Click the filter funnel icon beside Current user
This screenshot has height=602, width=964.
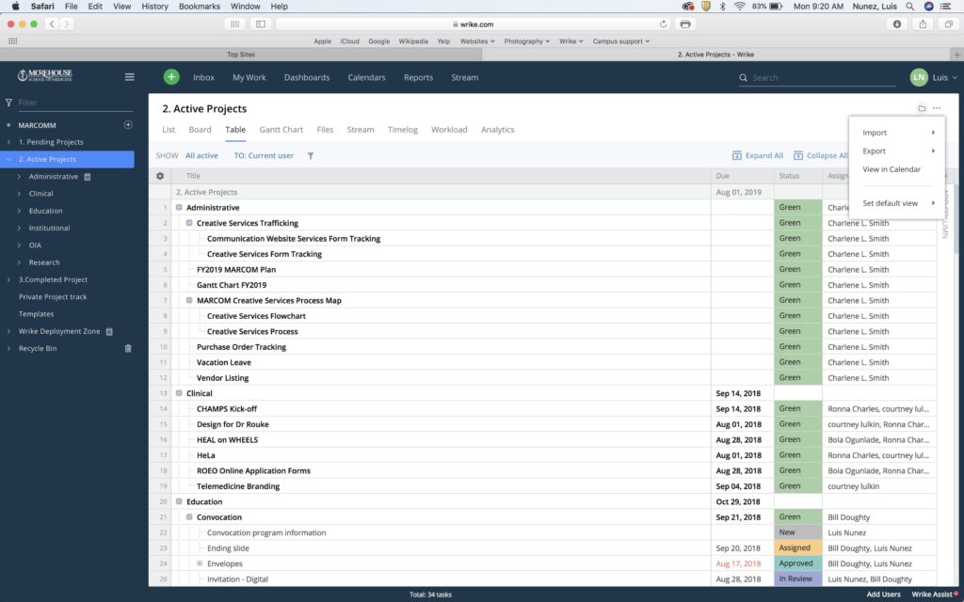(311, 156)
